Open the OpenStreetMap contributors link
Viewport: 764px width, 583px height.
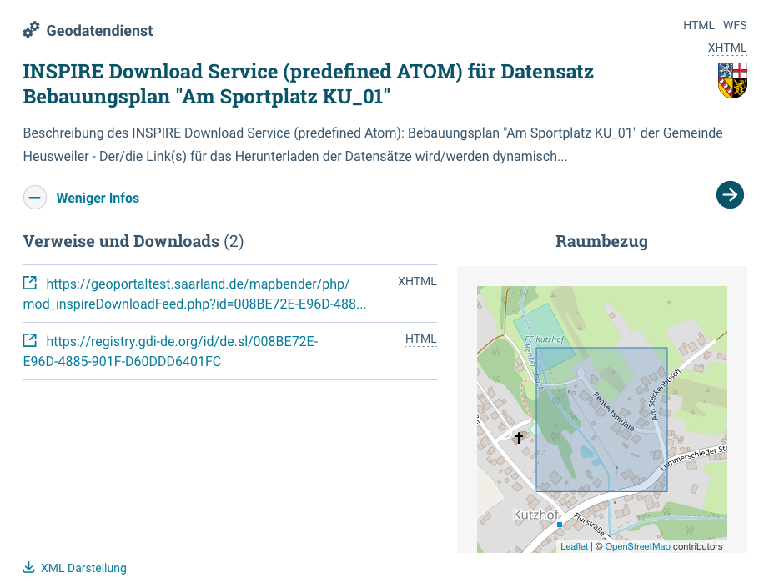[x=637, y=546]
